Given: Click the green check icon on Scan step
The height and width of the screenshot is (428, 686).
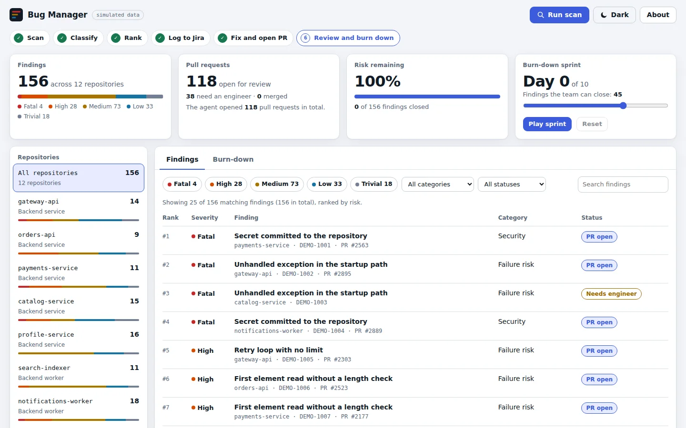Looking at the screenshot, I should pyautogui.click(x=19, y=38).
